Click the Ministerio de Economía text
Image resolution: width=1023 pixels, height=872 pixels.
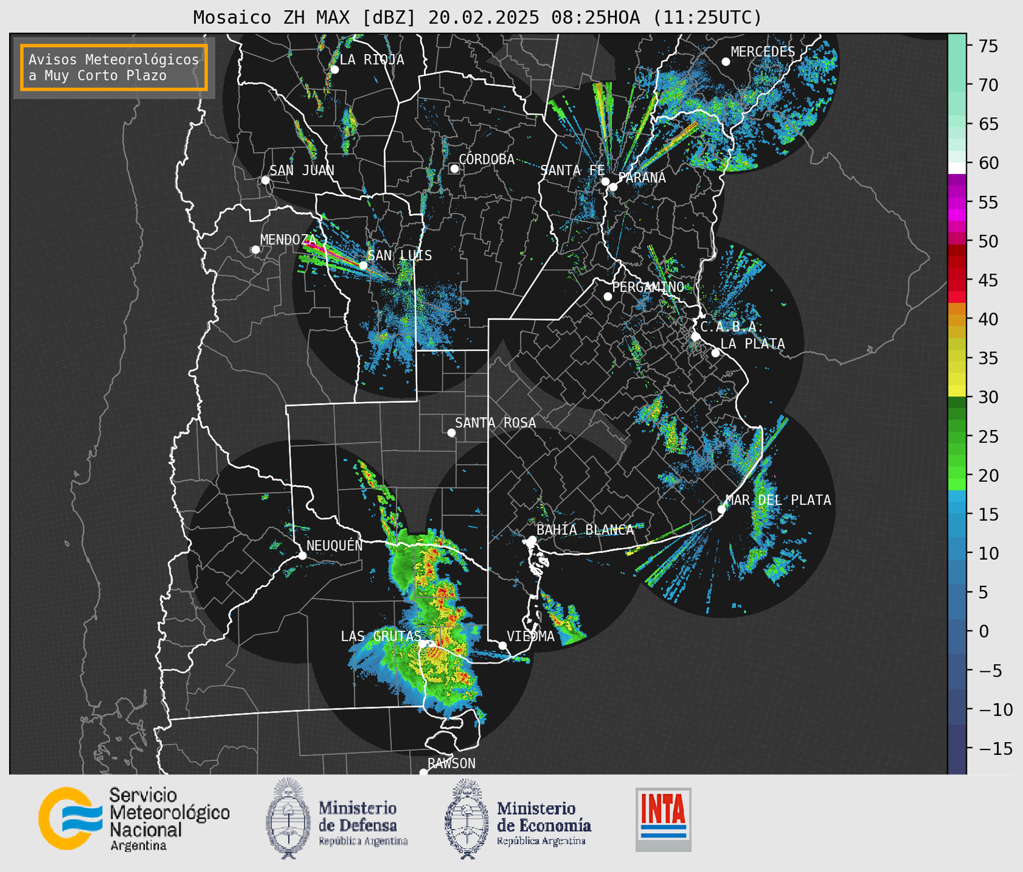pos(544,823)
